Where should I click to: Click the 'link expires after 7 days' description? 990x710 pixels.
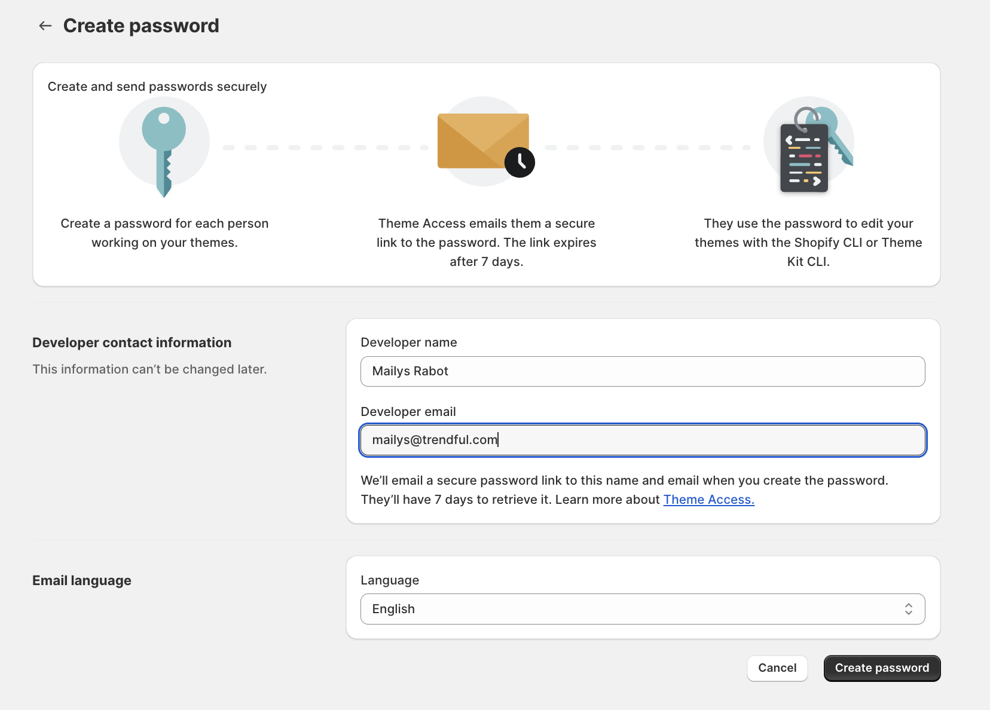click(x=486, y=243)
